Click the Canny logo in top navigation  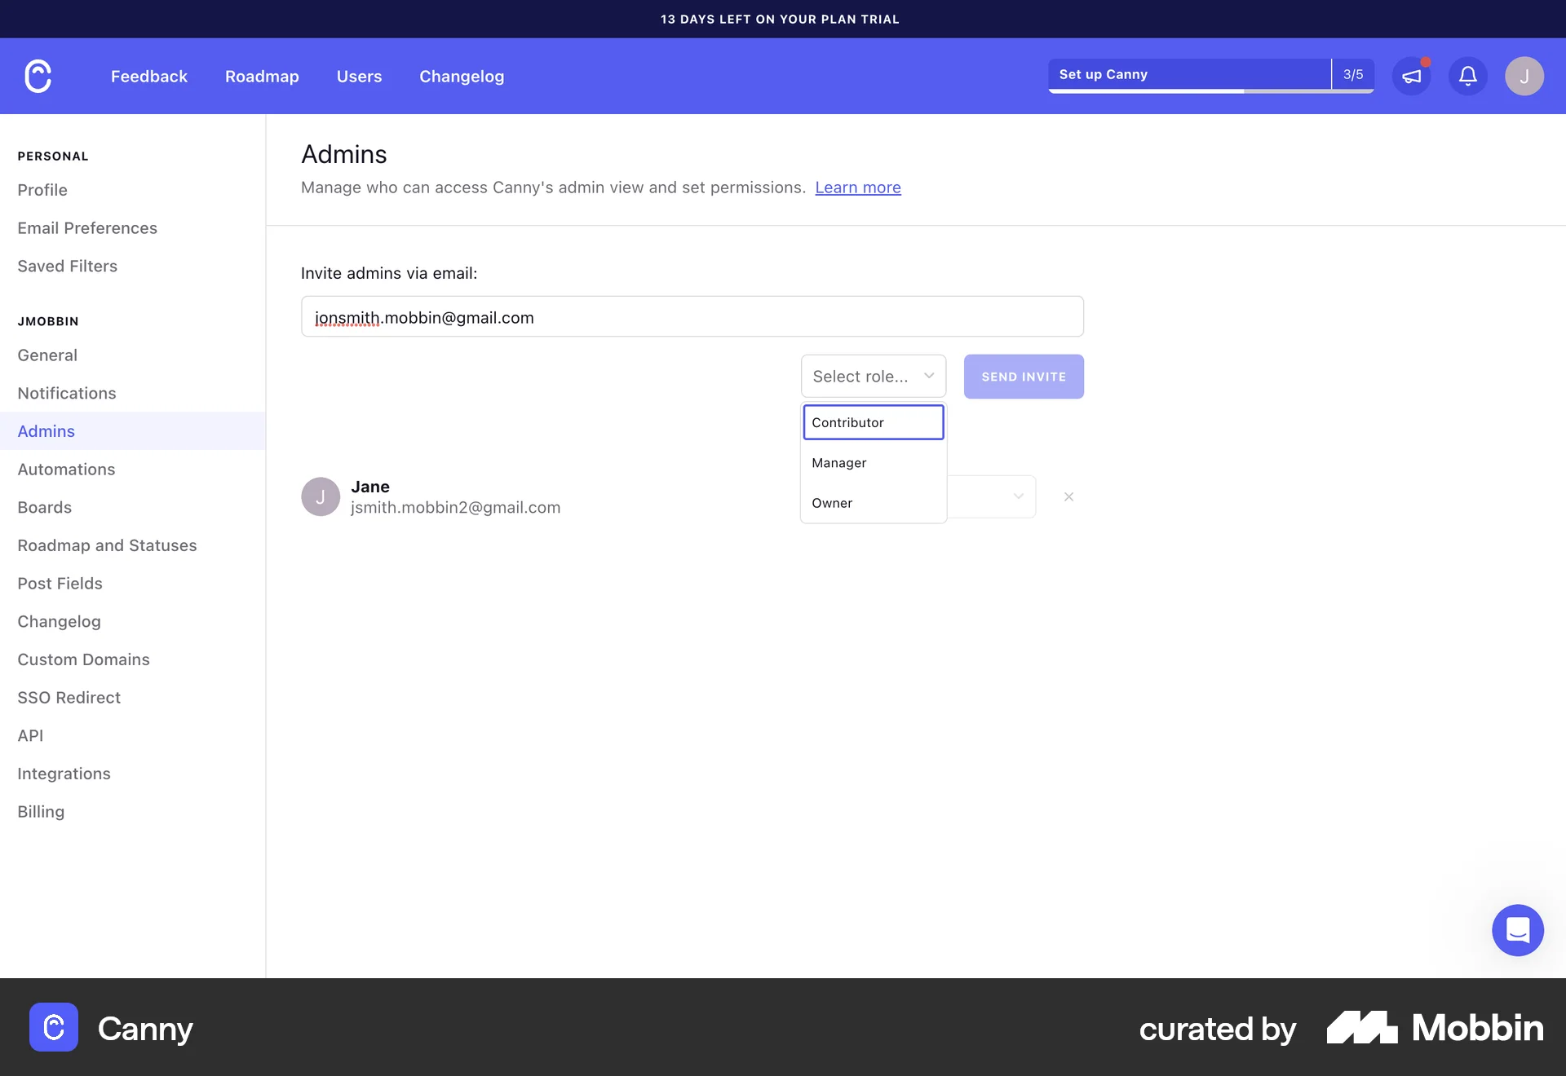tap(37, 76)
